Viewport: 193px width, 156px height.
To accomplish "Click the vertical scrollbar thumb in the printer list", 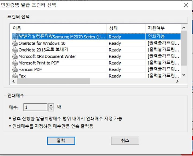I will point(184,48).
